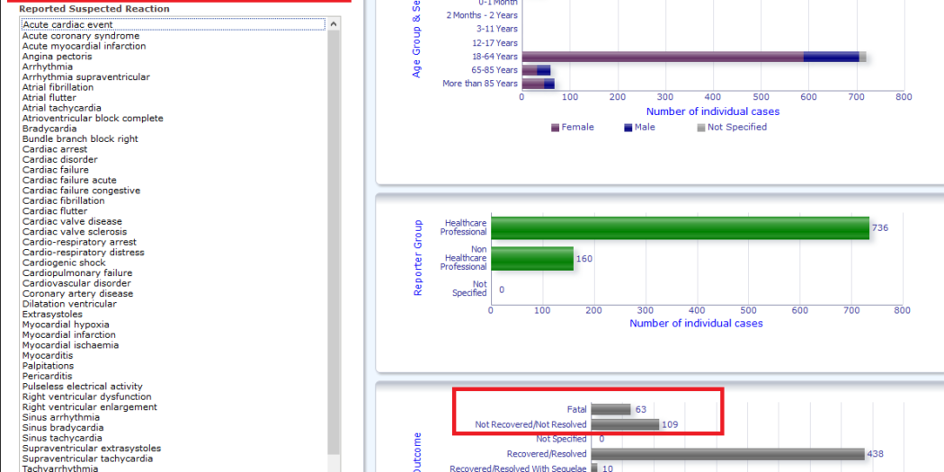Click the Male legend color square
Image resolution: width=944 pixels, height=472 pixels.
point(628,128)
